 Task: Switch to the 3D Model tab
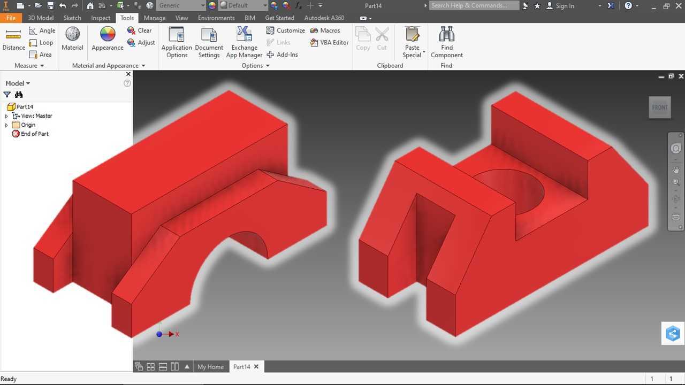[x=41, y=18]
